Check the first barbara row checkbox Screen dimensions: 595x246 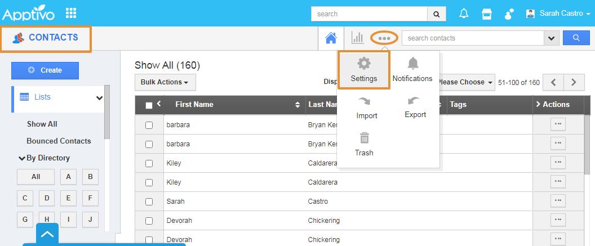click(149, 125)
